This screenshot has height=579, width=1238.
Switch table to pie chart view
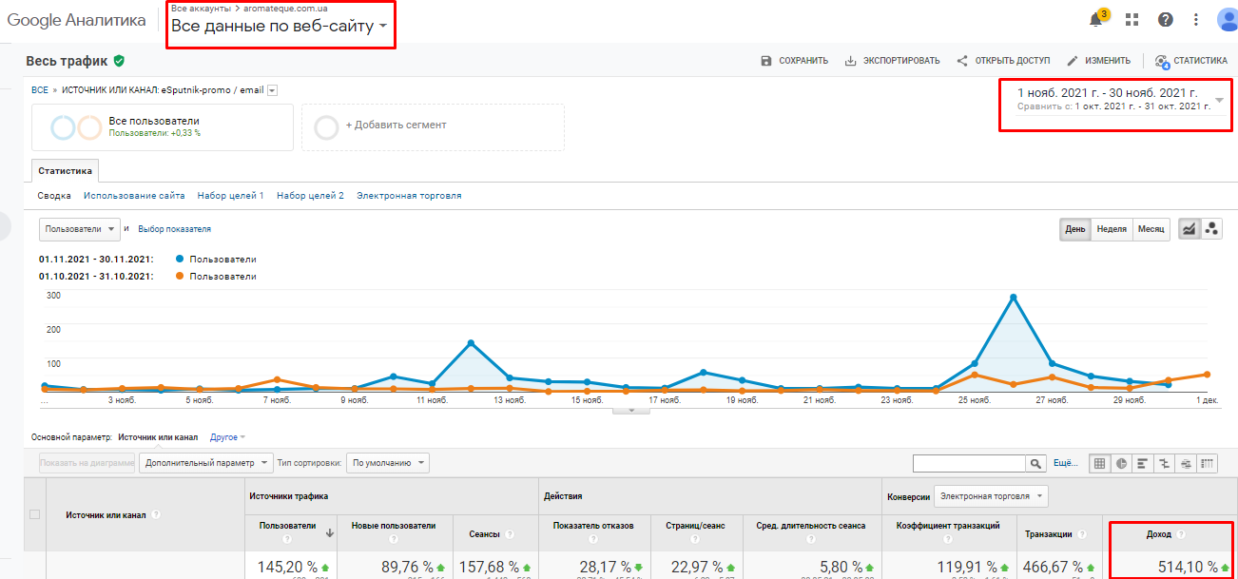click(1122, 463)
